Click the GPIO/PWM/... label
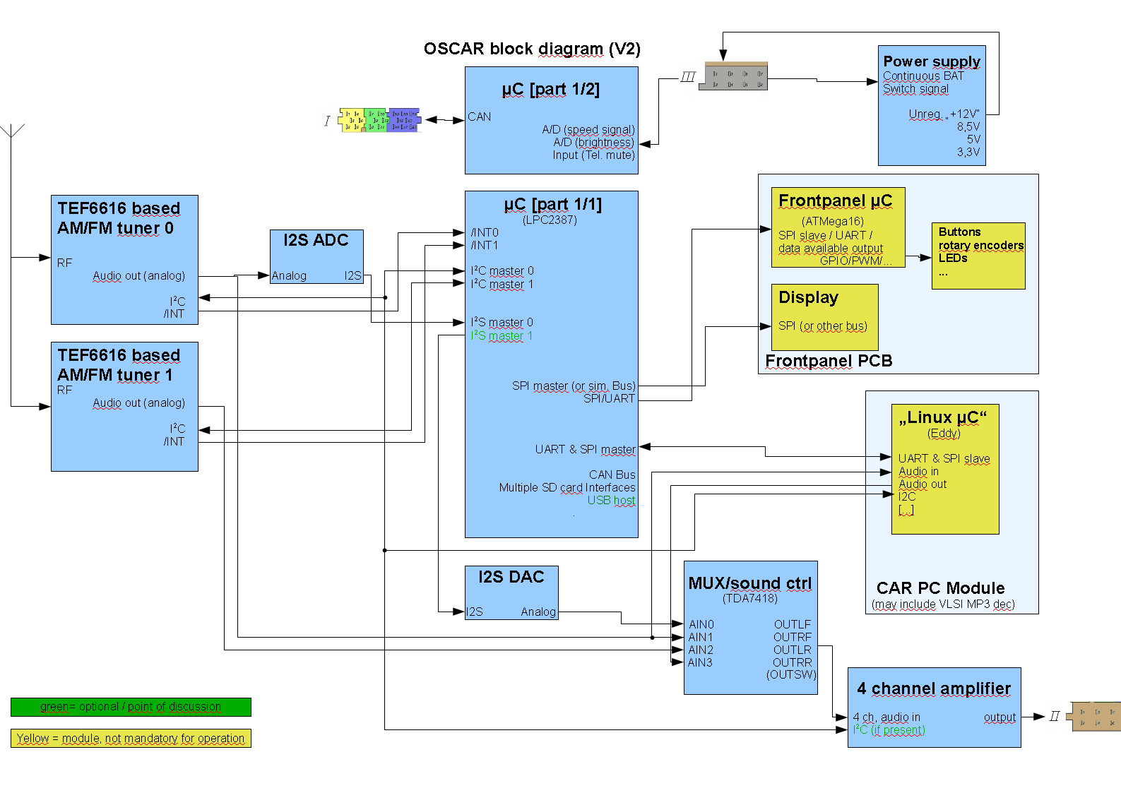The image size is (1121, 793). click(856, 261)
